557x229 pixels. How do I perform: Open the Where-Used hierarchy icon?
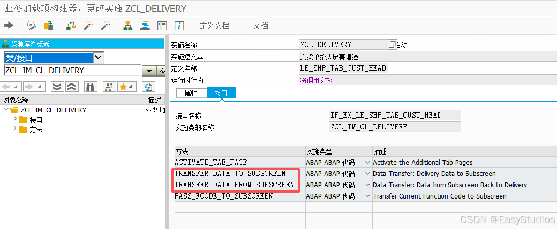pyautogui.click(x=128, y=26)
